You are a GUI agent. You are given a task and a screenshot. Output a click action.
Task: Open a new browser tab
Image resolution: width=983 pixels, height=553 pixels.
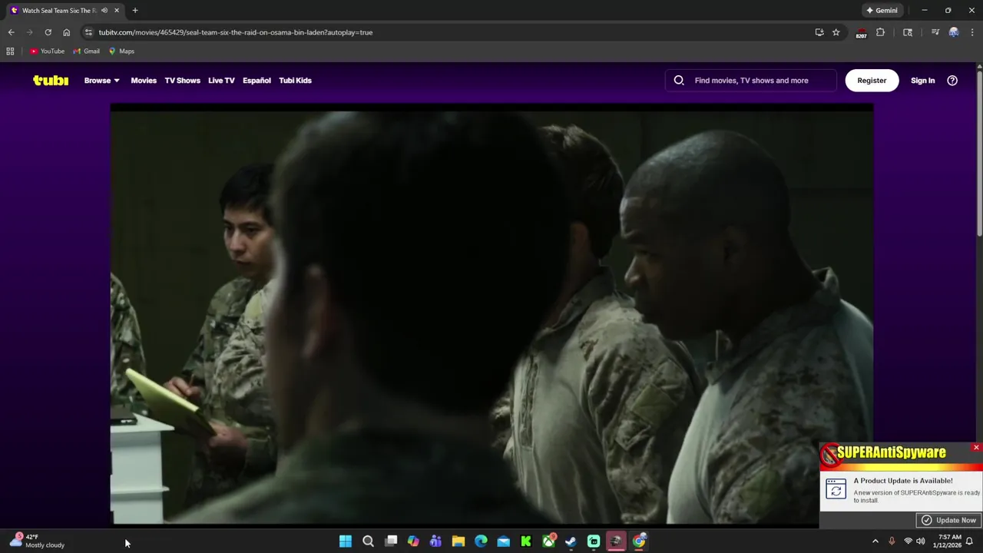pos(135,11)
